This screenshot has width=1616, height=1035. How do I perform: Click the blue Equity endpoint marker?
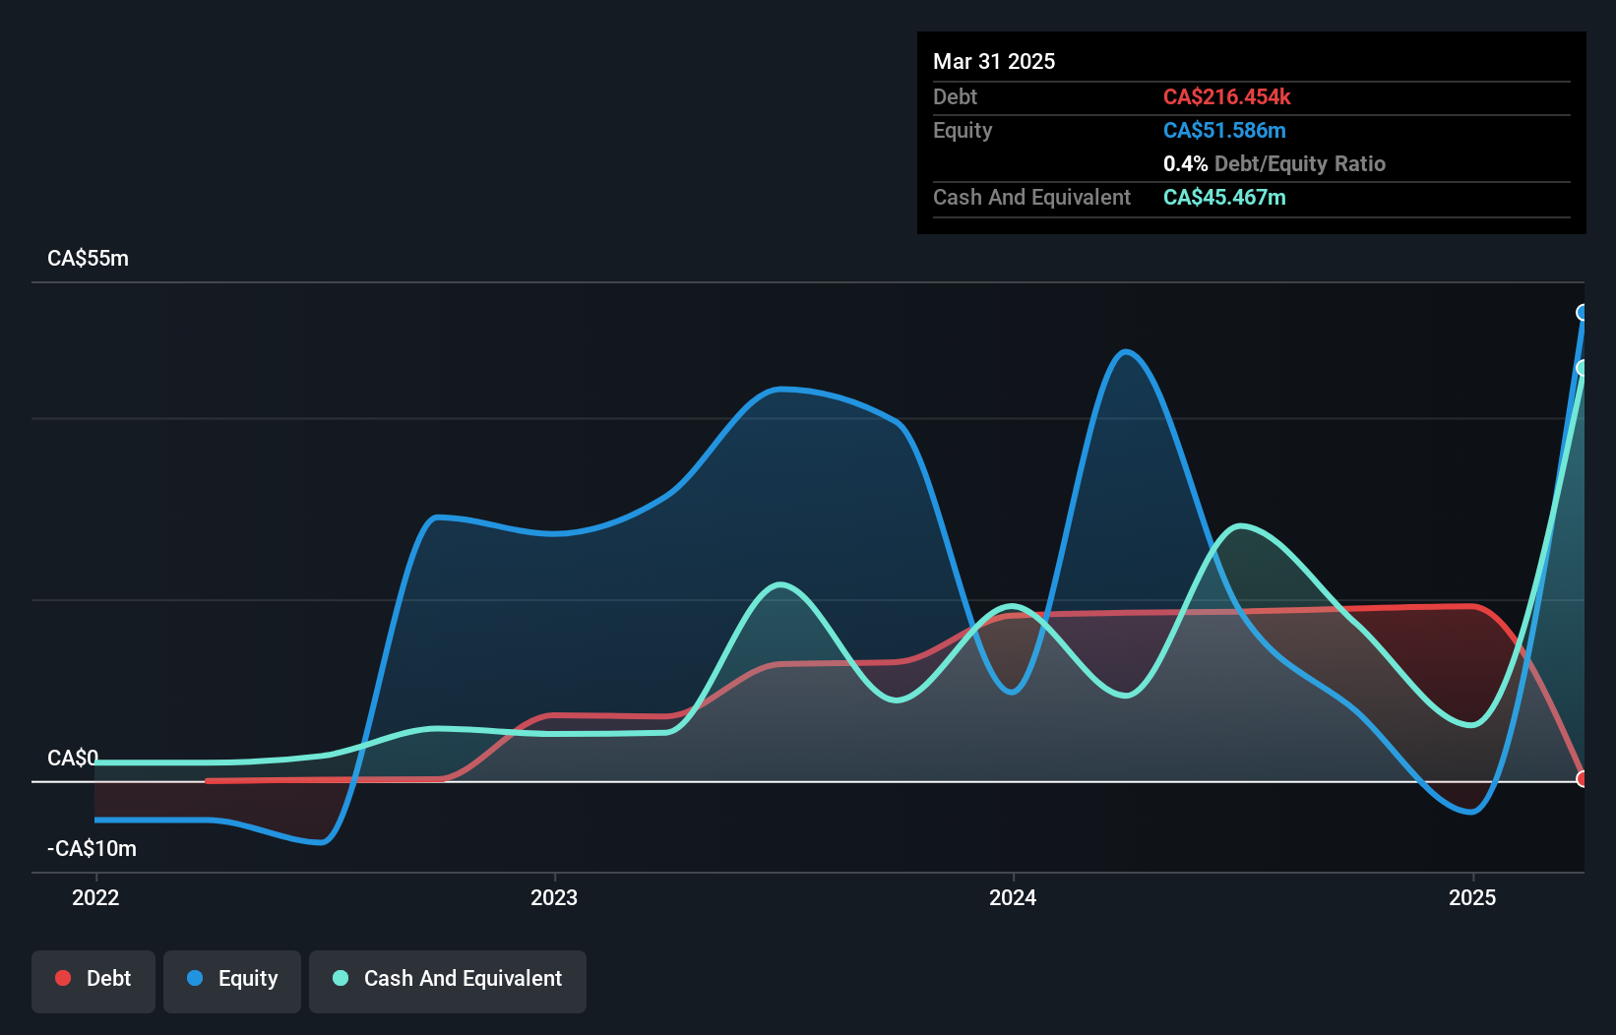tap(1583, 313)
